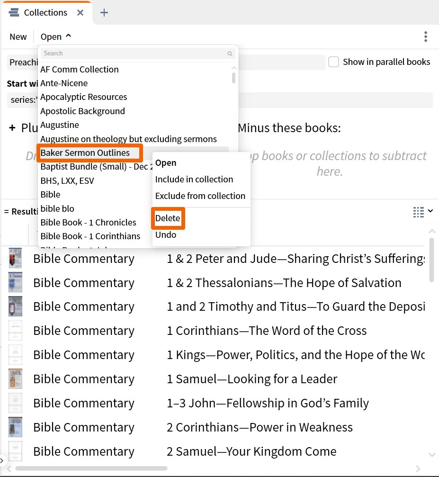The image size is (439, 477).
Task: Close the Collections tab
Action: tap(81, 12)
